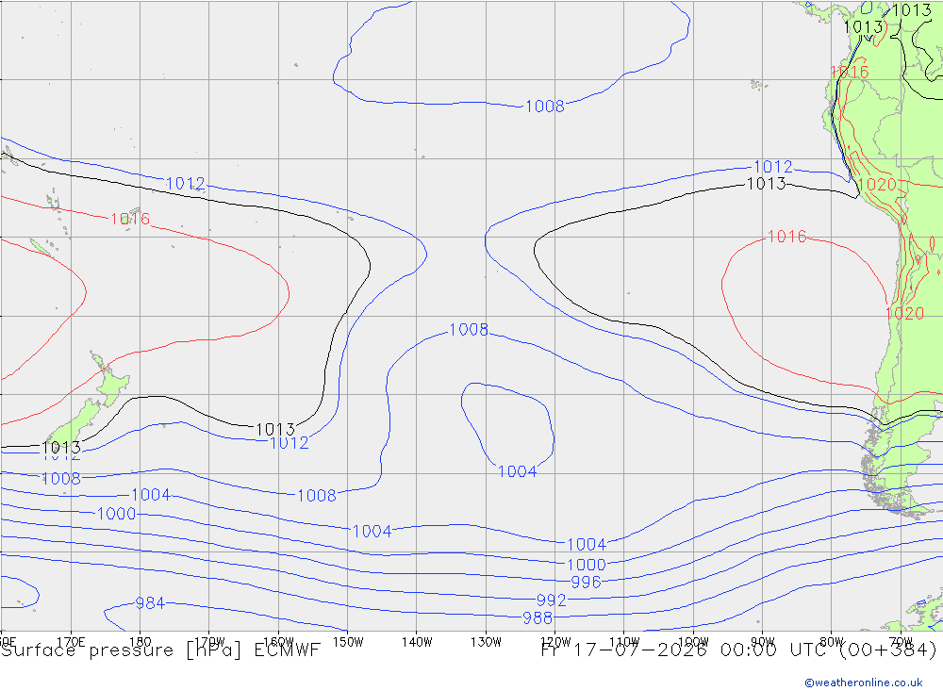The width and height of the screenshot is (943, 691).
Task: Click the 150W longitude axis label
Action: 348,642
